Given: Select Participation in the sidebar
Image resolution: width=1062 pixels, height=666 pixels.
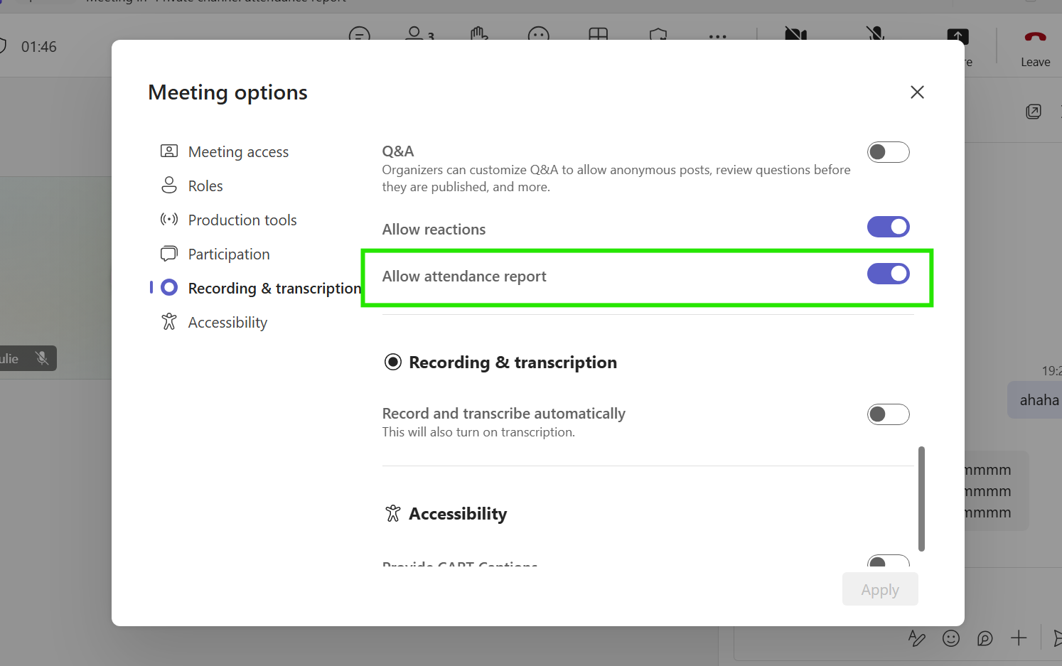Looking at the screenshot, I should coord(215,254).
